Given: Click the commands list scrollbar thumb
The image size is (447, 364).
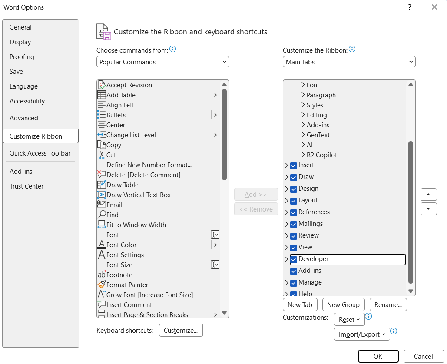Looking at the screenshot, I should pos(224,135).
